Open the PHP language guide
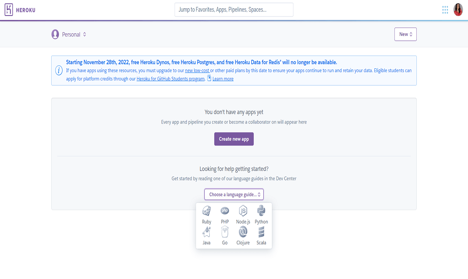Image resolution: width=468 pixels, height=279 pixels. pyautogui.click(x=225, y=215)
